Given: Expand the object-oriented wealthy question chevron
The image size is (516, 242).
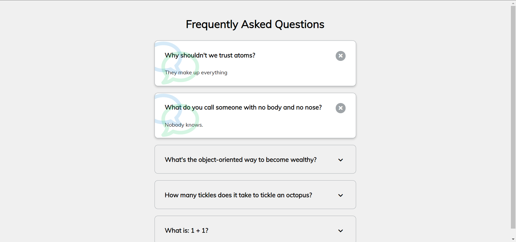Looking at the screenshot, I should (x=341, y=160).
